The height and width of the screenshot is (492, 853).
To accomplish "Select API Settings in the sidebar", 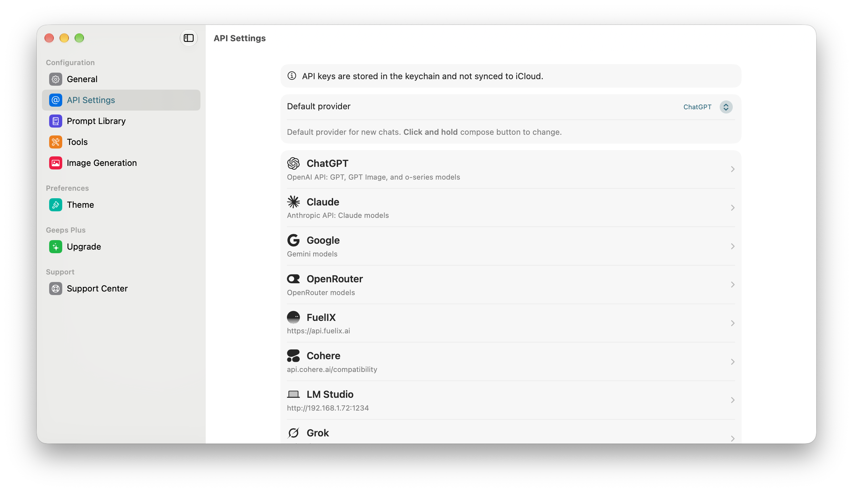I will 121,100.
